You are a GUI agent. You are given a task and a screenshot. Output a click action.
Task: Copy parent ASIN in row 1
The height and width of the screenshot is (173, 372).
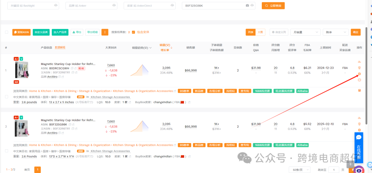pyautogui.click(x=73, y=72)
